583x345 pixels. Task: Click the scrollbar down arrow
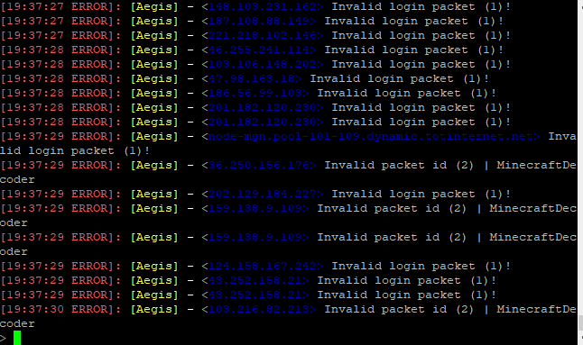pos(580,338)
